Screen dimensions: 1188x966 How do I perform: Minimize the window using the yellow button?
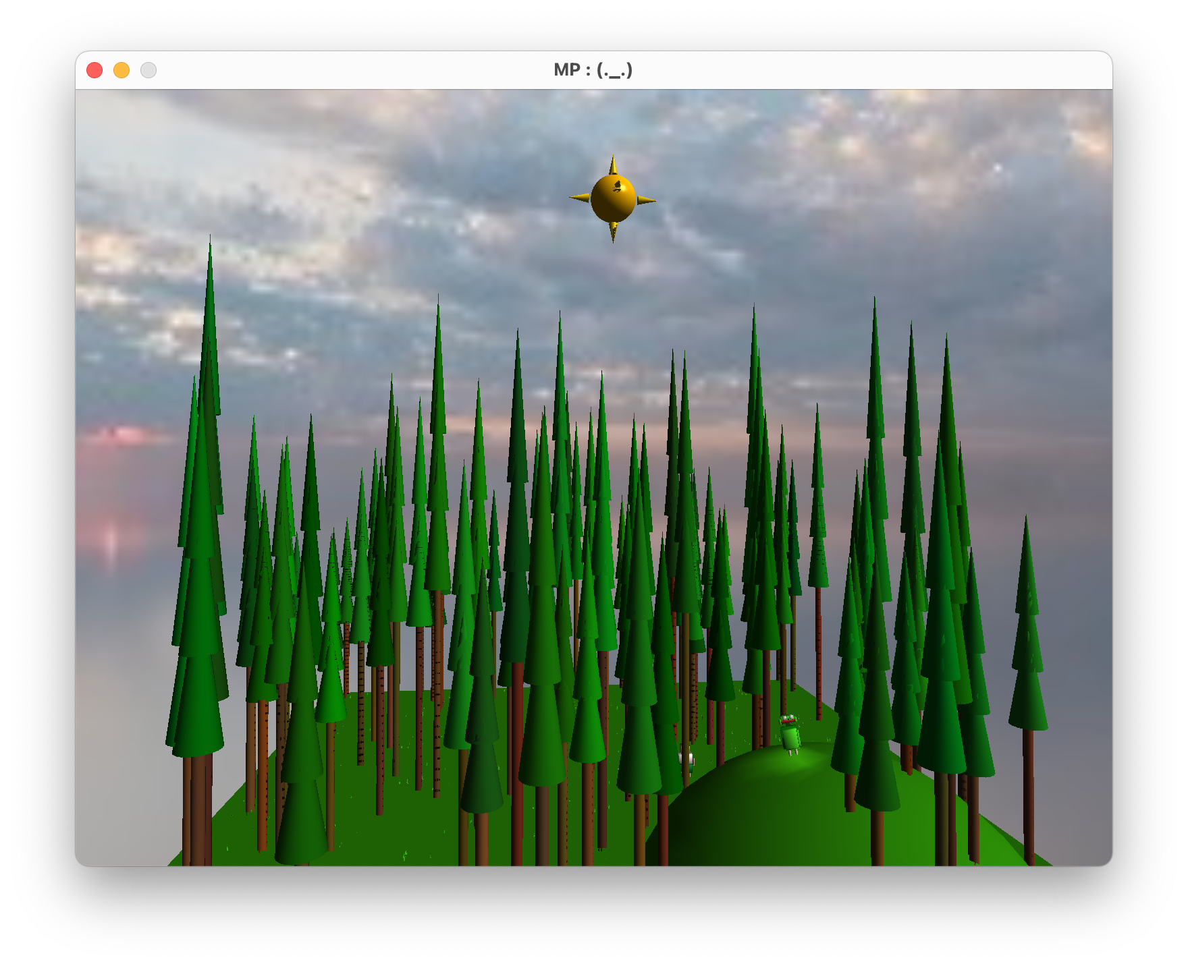122,70
